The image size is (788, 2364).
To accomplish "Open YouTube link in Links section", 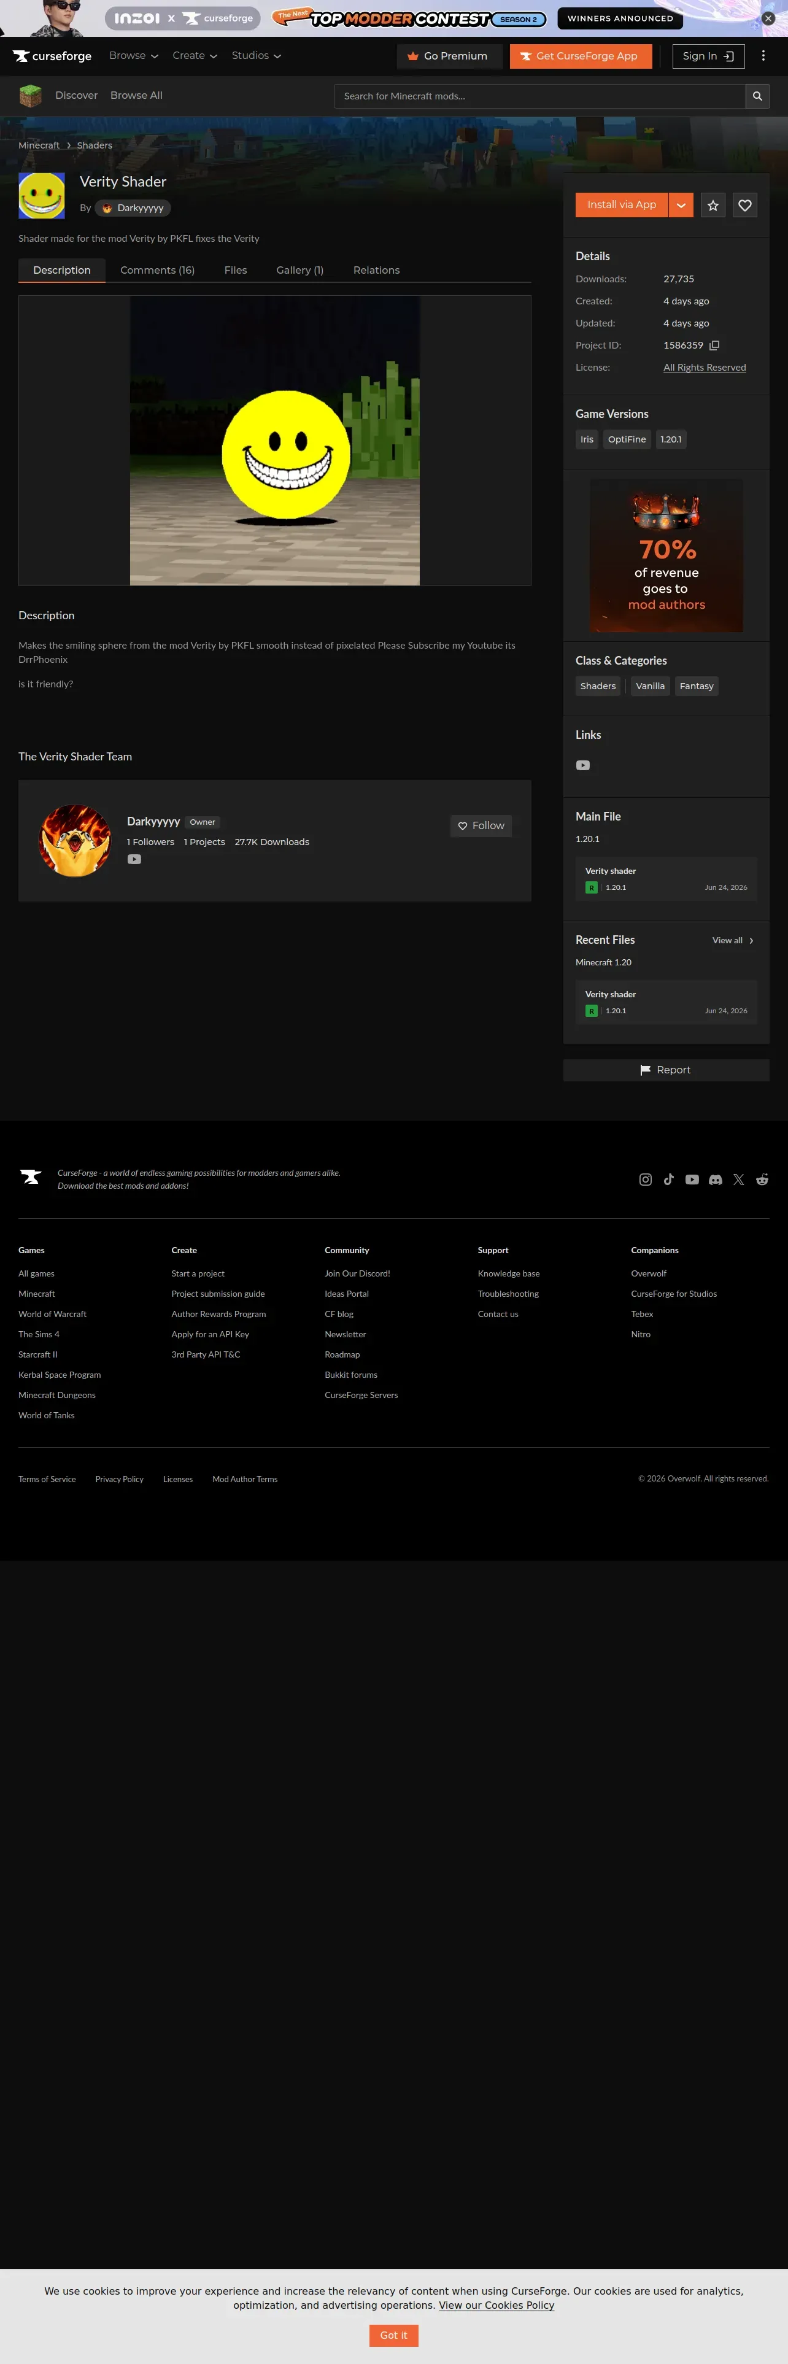I will (582, 765).
